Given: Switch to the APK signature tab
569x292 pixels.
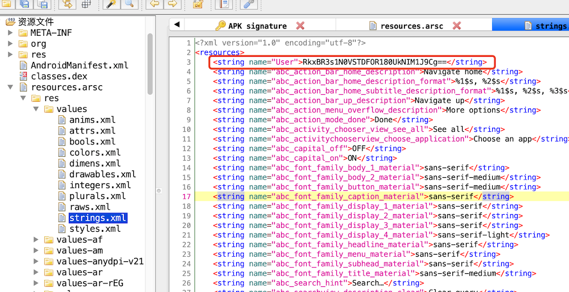Looking at the screenshot, I should click(x=260, y=26).
